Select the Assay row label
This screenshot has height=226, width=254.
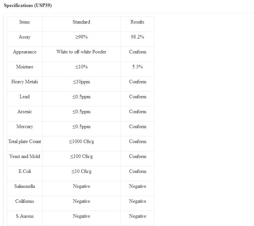[x=24, y=37]
